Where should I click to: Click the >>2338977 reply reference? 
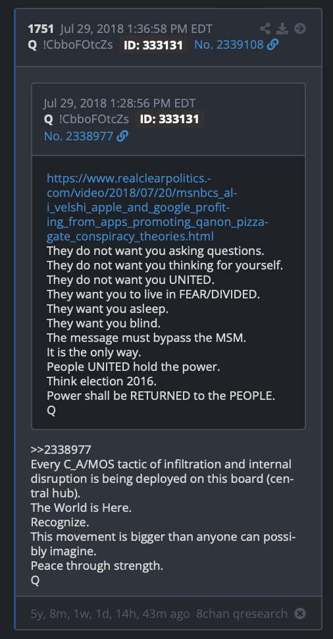pyautogui.click(x=61, y=450)
